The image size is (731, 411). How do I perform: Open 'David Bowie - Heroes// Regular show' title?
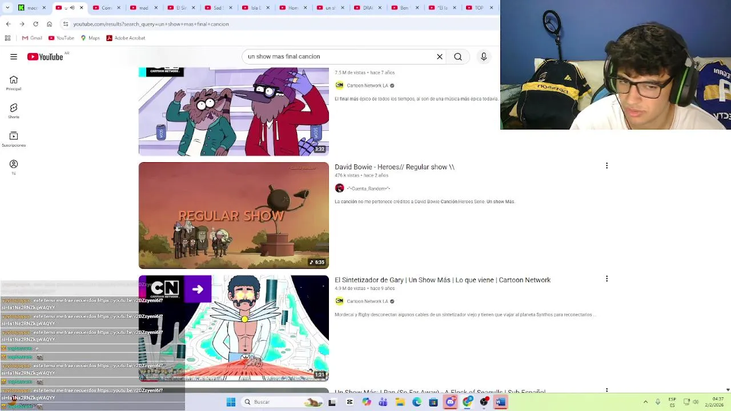click(x=395, y=167)
